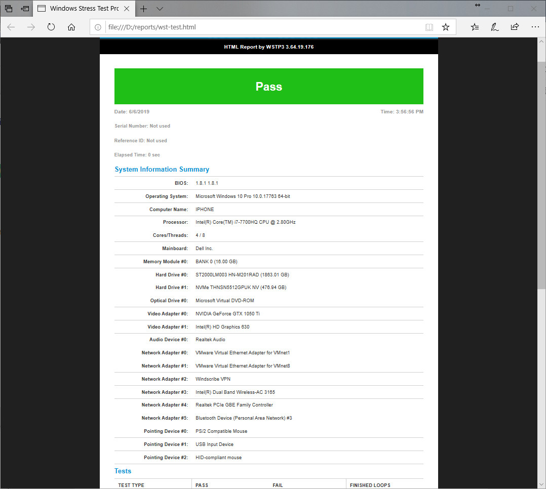Add this page to favorites with star

pos(446,27)
